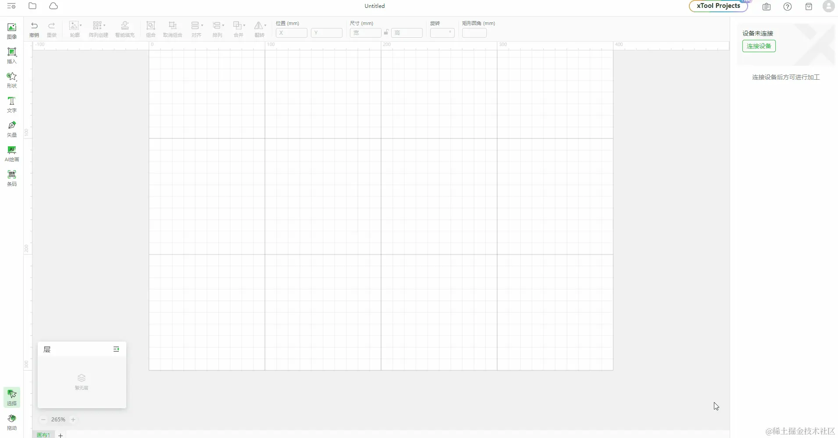Zoom out with the minus button

(43, 420)
